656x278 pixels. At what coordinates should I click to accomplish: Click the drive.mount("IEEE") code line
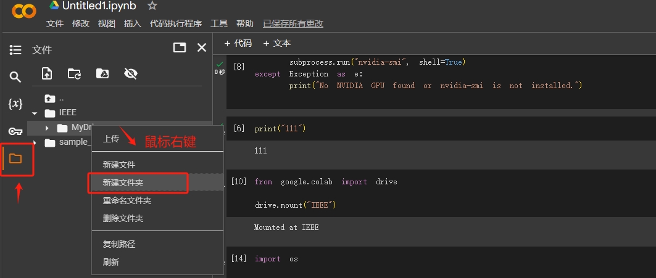296,205
